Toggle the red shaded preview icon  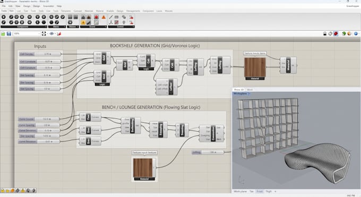[x=336, y=33]
